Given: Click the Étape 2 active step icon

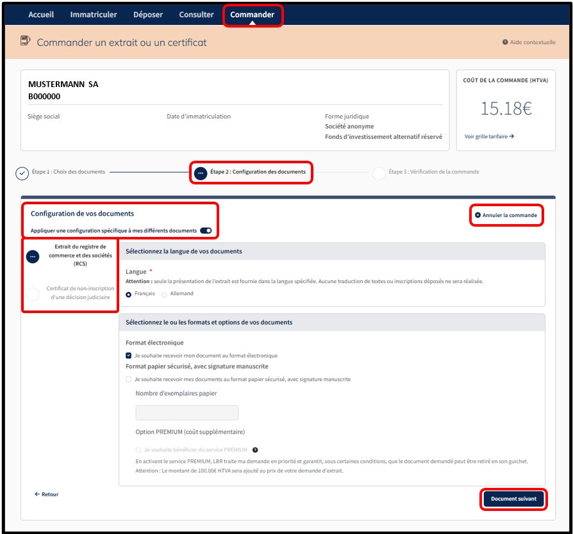Looking at the screenshot, I should (x=201, y=173).
